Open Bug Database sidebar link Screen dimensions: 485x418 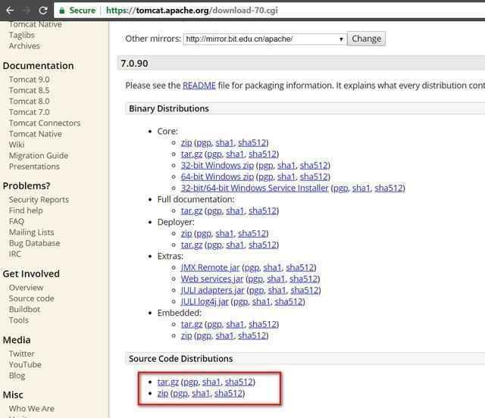(34, 243)
